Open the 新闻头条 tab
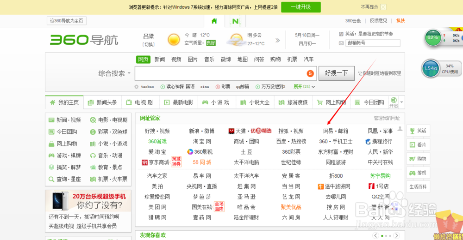Screen dimensions: 463x240 102,102
